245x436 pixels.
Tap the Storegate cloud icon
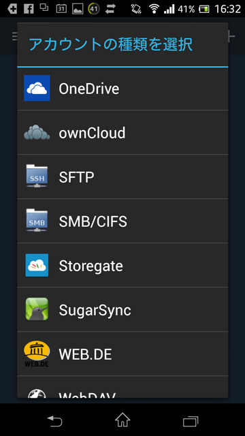[37, 265]
